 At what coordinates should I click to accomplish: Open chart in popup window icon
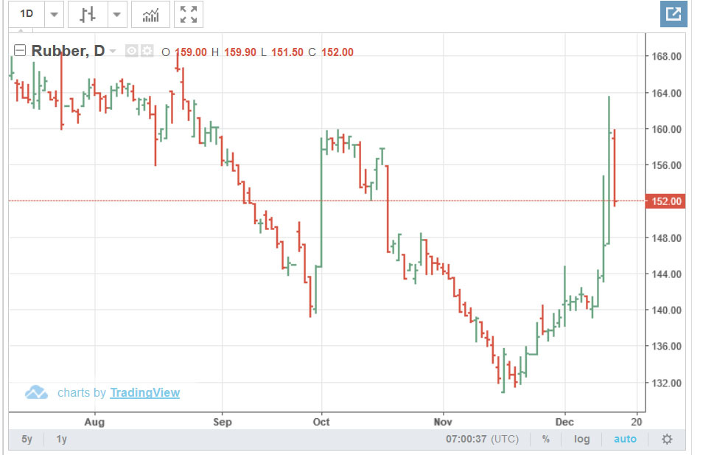click(x=674, y=14)
